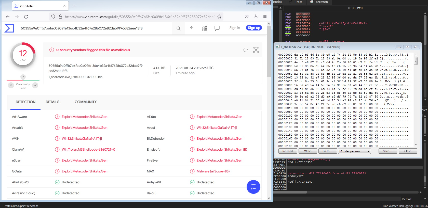Vote positive with community check icon
Screen dimensions: 428x208
(x=35, y=85)
